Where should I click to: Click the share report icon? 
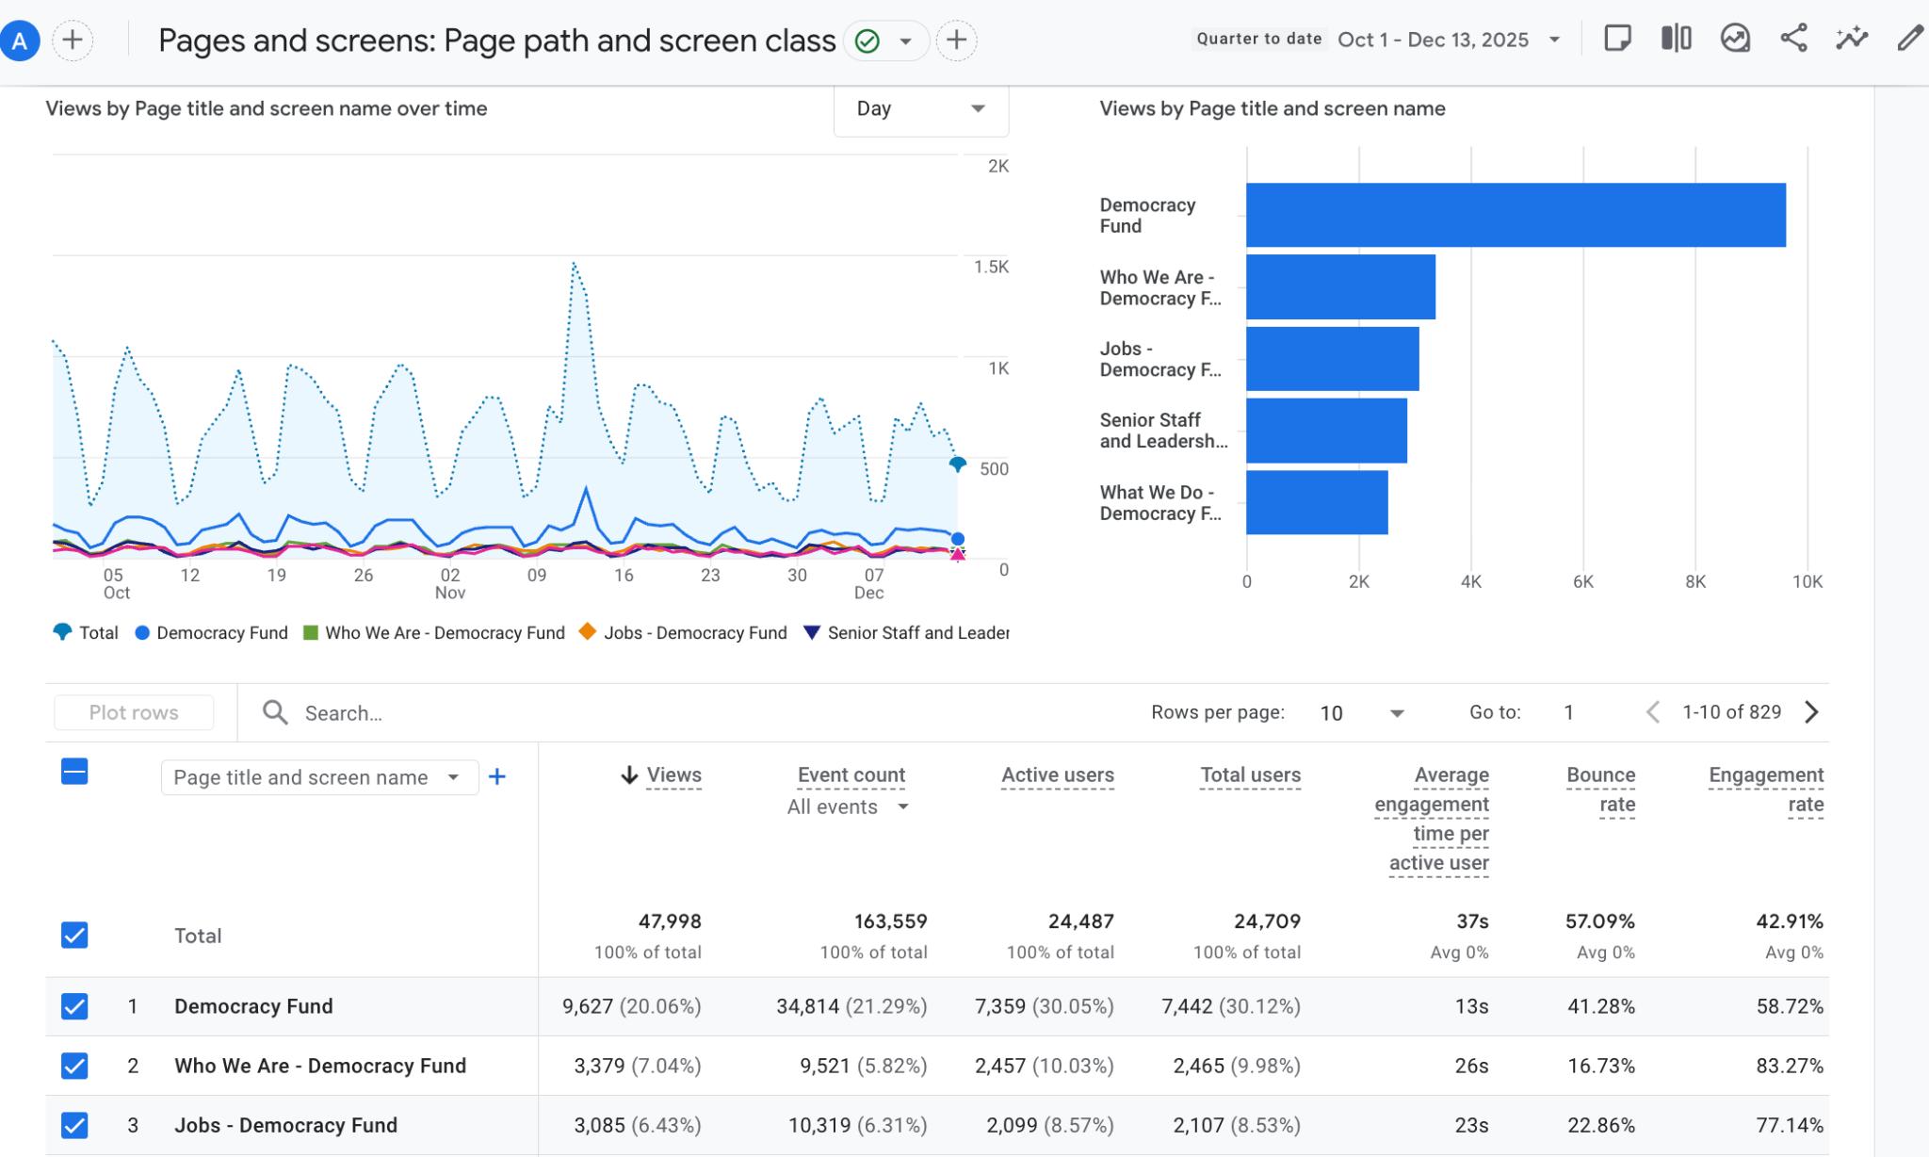pyautogui.click(x=1793, y=39)
